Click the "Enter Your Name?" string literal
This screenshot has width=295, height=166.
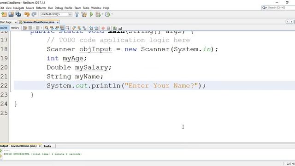[x=161, y=86]
